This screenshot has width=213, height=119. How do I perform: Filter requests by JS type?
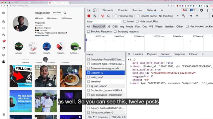coord(109,26)
